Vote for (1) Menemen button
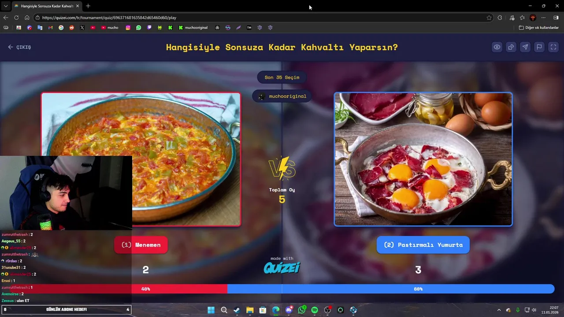The height and width of the screenshot is (317, 564). (x=141, y=245)
